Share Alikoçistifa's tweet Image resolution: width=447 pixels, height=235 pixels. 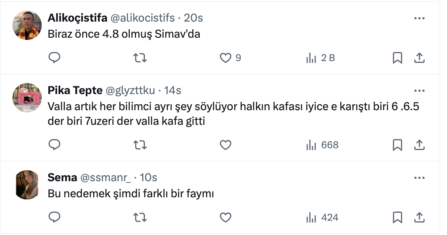tap(419, 57)
